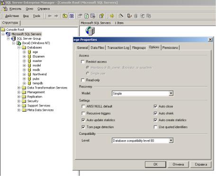Collapse the Databases tree node

pos(19,47)
